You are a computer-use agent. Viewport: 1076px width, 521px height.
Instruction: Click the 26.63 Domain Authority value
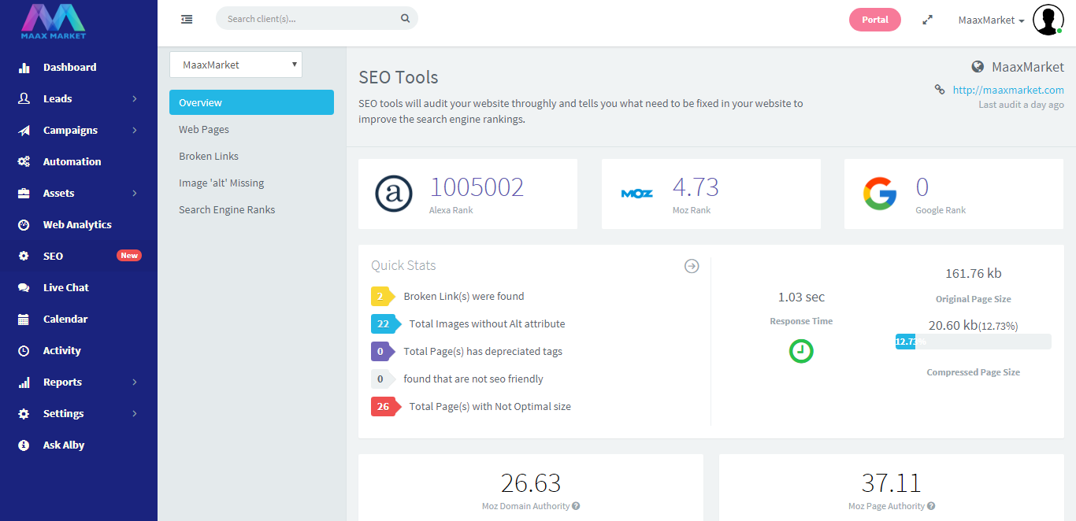[x=531, y=482]
